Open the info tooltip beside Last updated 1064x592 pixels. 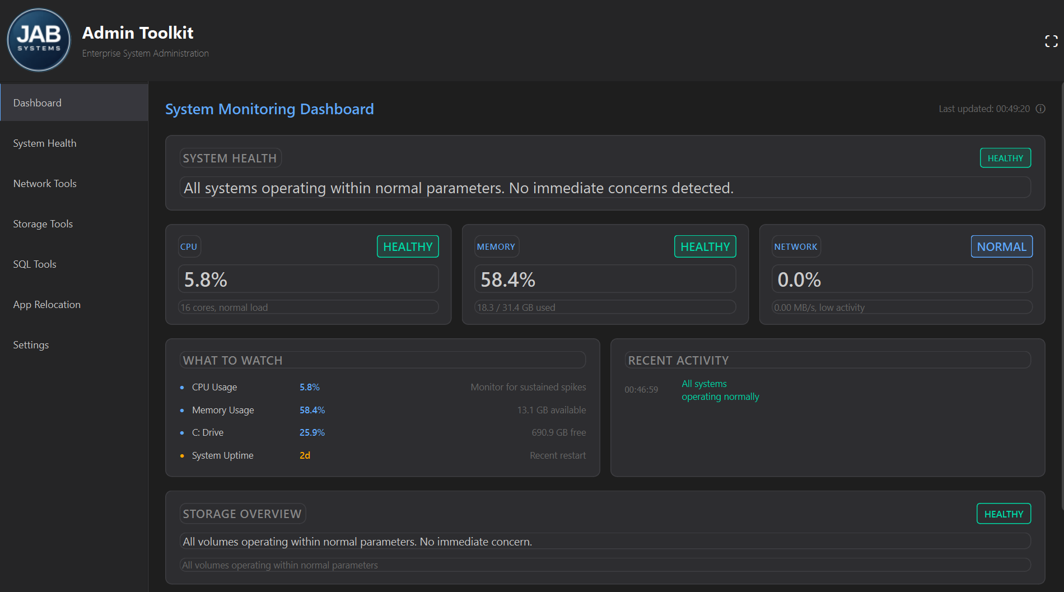(x=1040, y=109)
